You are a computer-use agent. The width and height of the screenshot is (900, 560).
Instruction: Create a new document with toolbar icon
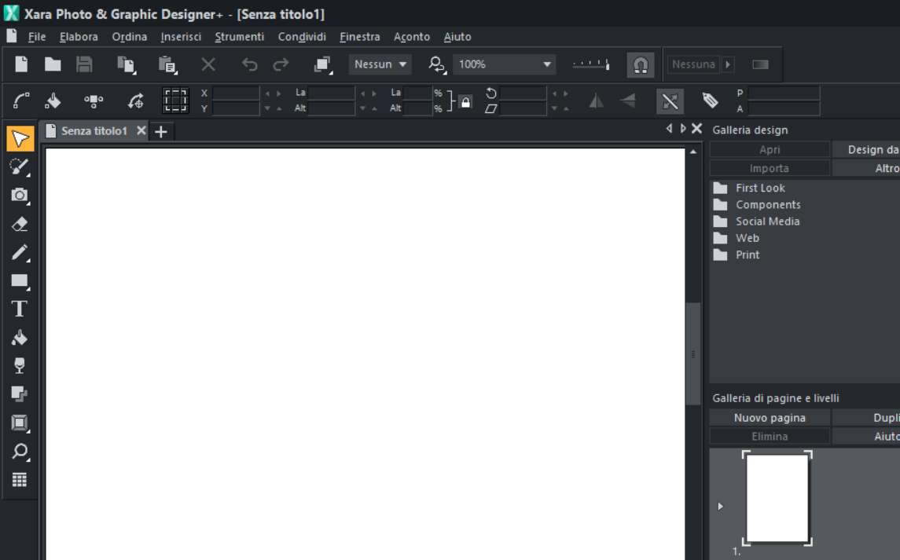(21, 64)
